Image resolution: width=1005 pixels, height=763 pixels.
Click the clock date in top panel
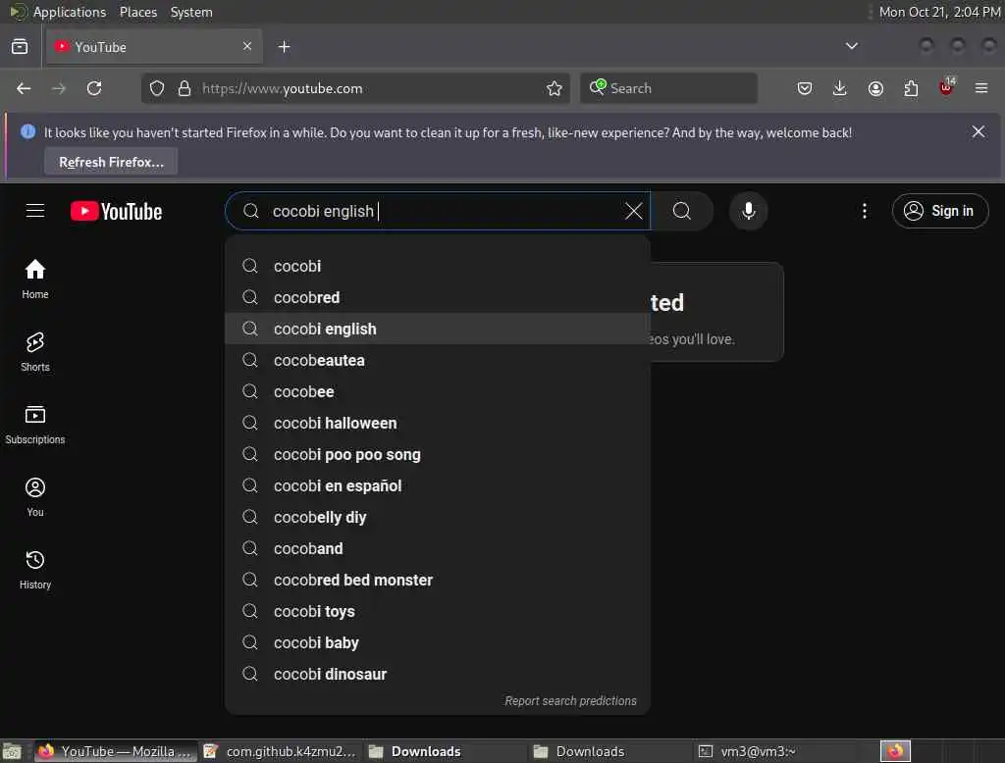(x=939, y=12)
